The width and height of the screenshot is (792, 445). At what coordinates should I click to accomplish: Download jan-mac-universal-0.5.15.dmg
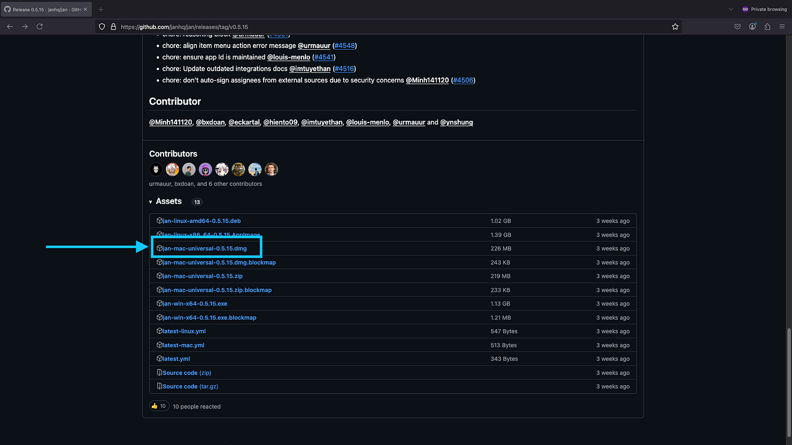pyautogui.click(x=205, y=248)
